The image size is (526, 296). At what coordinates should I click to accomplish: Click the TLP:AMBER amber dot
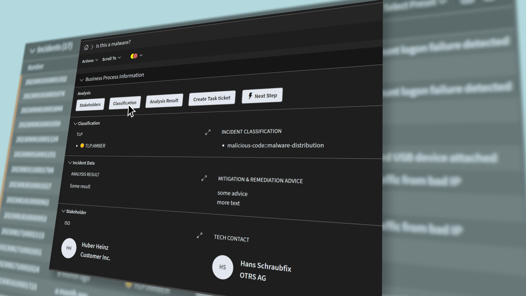tap(82, 146)
